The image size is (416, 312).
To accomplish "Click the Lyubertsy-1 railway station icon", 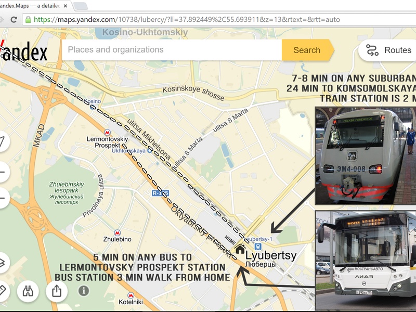I will point(258,246).
